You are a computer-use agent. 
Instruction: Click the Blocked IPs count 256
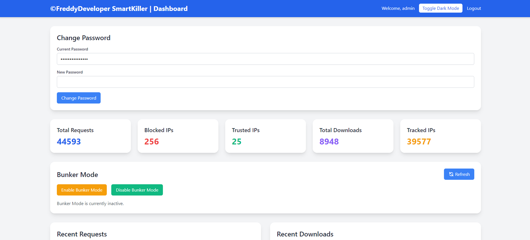point(151,142)
